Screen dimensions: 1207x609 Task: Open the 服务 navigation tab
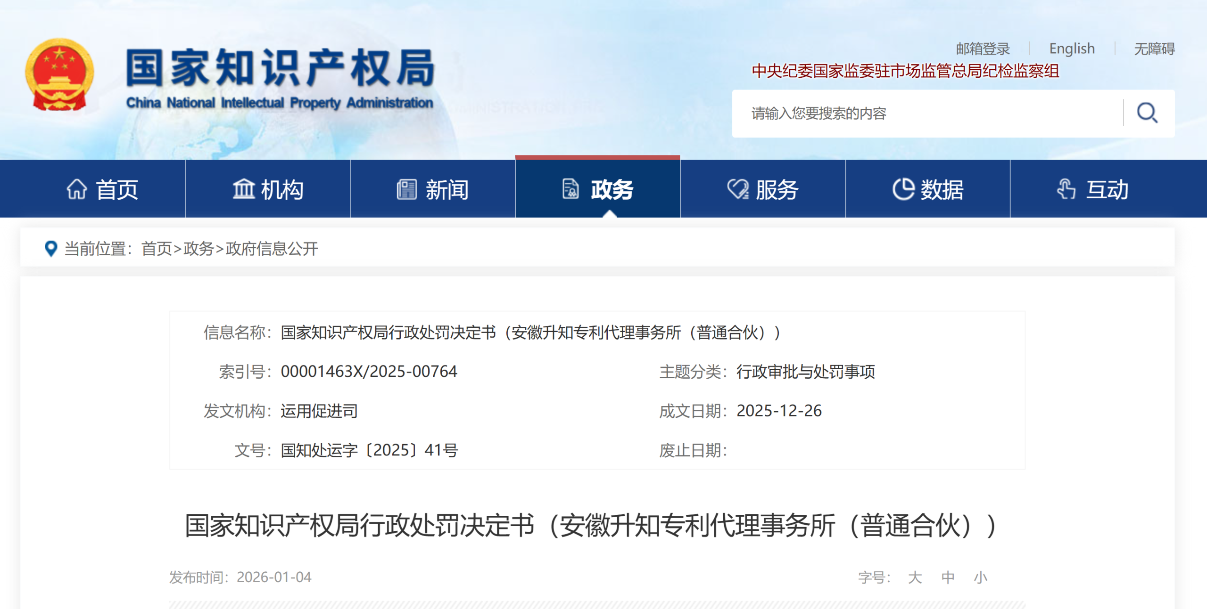(762, 189)
